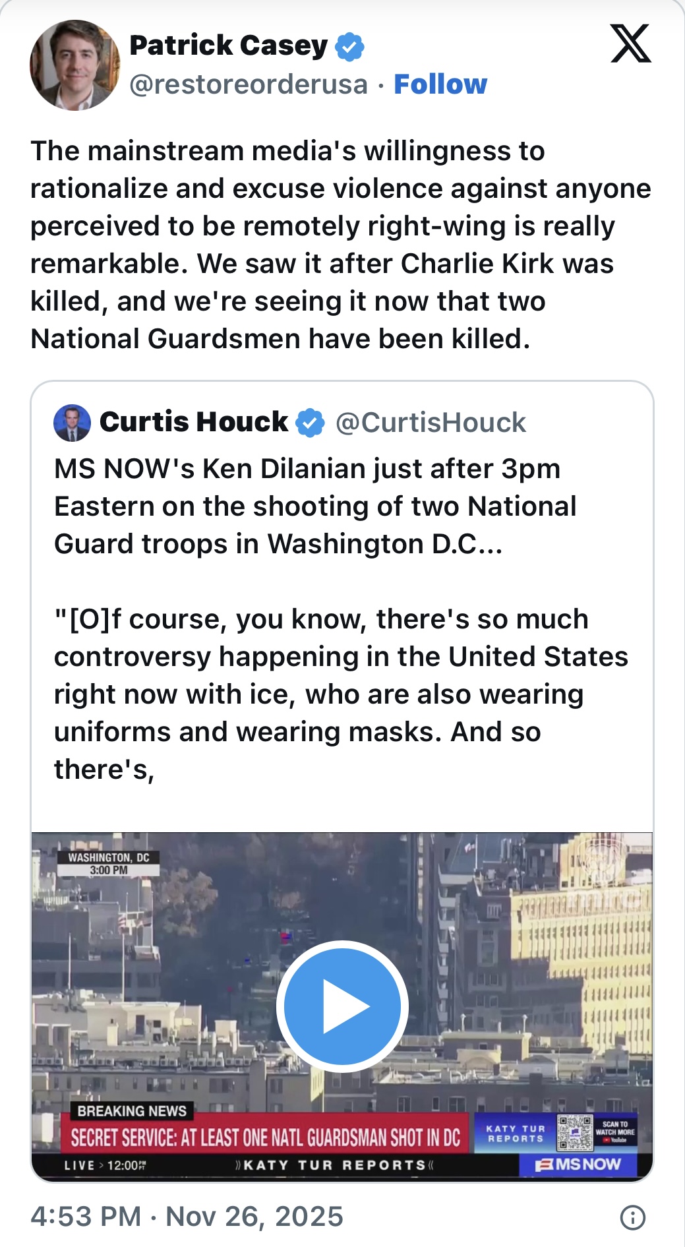Image resolution: width=685 pixels, height=1247 pixels.
Task: Open the @restoreorderusa handle link
Action: pyautogui.click(x=248, y=84)
